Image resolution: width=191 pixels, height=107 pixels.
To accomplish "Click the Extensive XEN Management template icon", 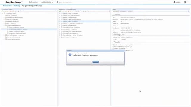I will [62, 37].
